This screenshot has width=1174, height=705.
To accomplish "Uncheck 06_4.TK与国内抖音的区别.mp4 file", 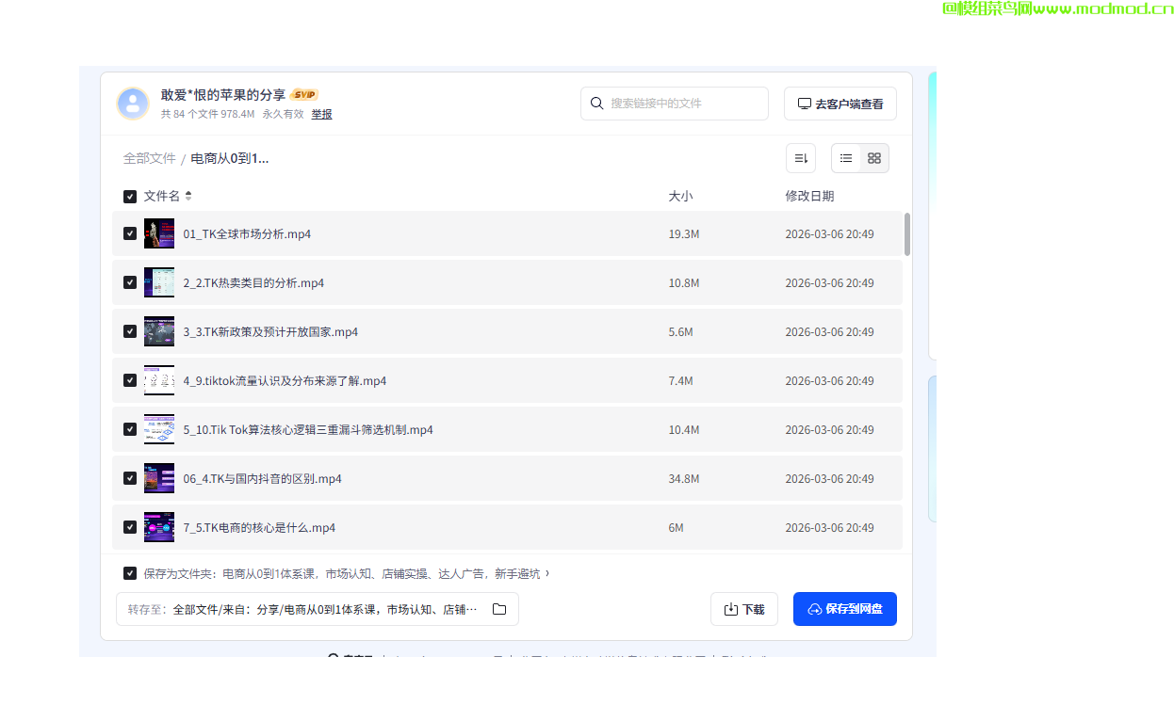I will pyautogui.click(x=130, y=478).
